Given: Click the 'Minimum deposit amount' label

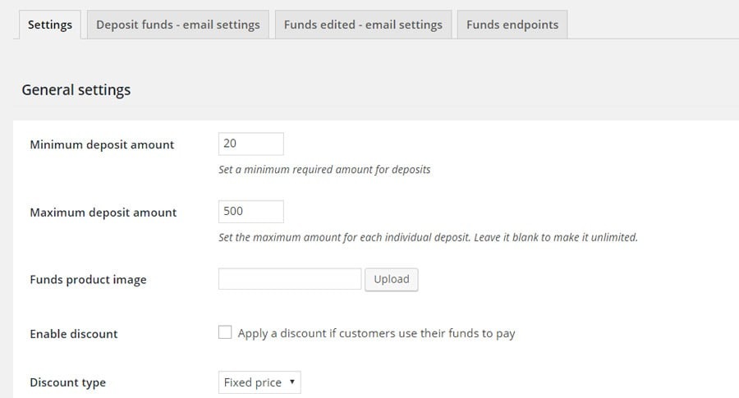Looking at the screenshot, I should 102,144.
